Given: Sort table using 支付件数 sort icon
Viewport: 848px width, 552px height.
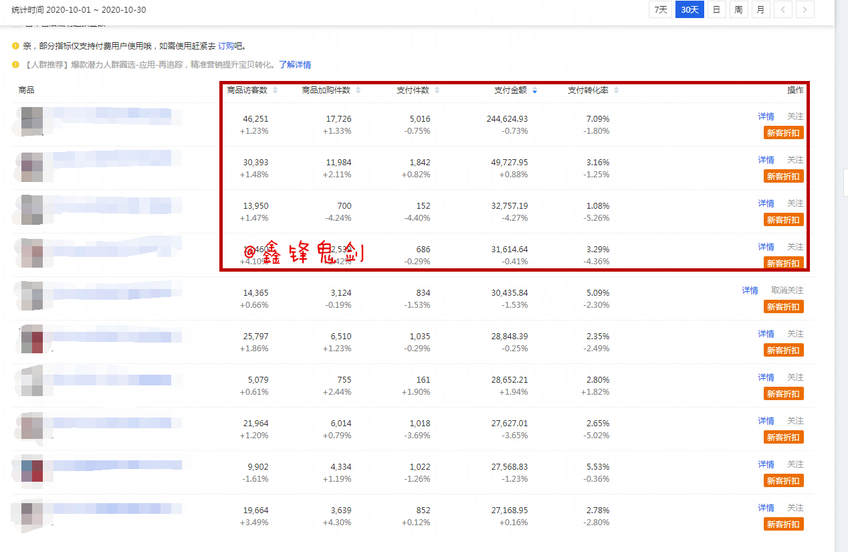Looking at the screenshot, I should [x=437, y=90].
